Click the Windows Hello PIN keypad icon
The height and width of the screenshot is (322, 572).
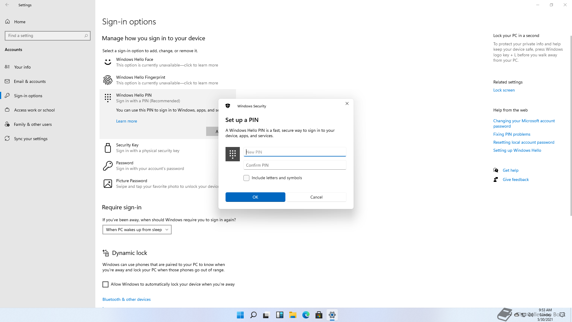[108, 98]
